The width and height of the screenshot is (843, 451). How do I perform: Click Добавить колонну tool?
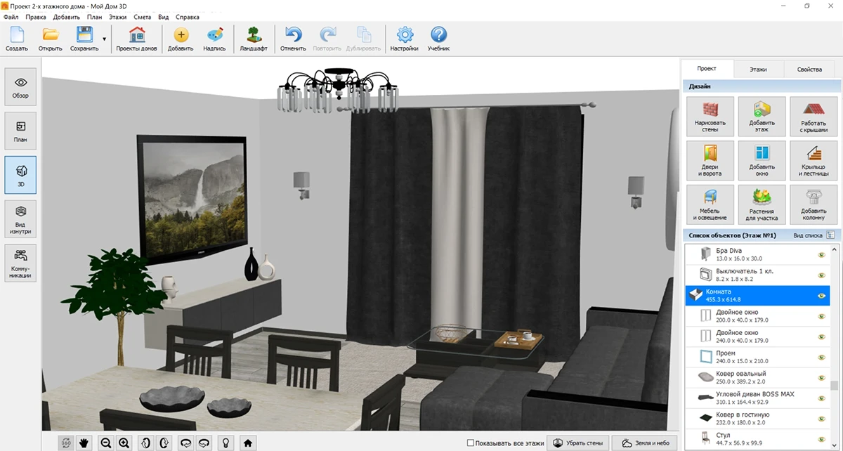(813, 204)
